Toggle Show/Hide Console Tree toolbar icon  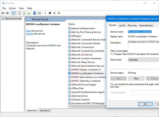(x=14, y=13)
